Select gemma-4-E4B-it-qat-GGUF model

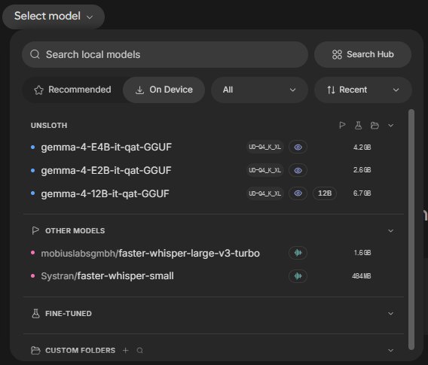pyautogui.click(x=106, y=148)
